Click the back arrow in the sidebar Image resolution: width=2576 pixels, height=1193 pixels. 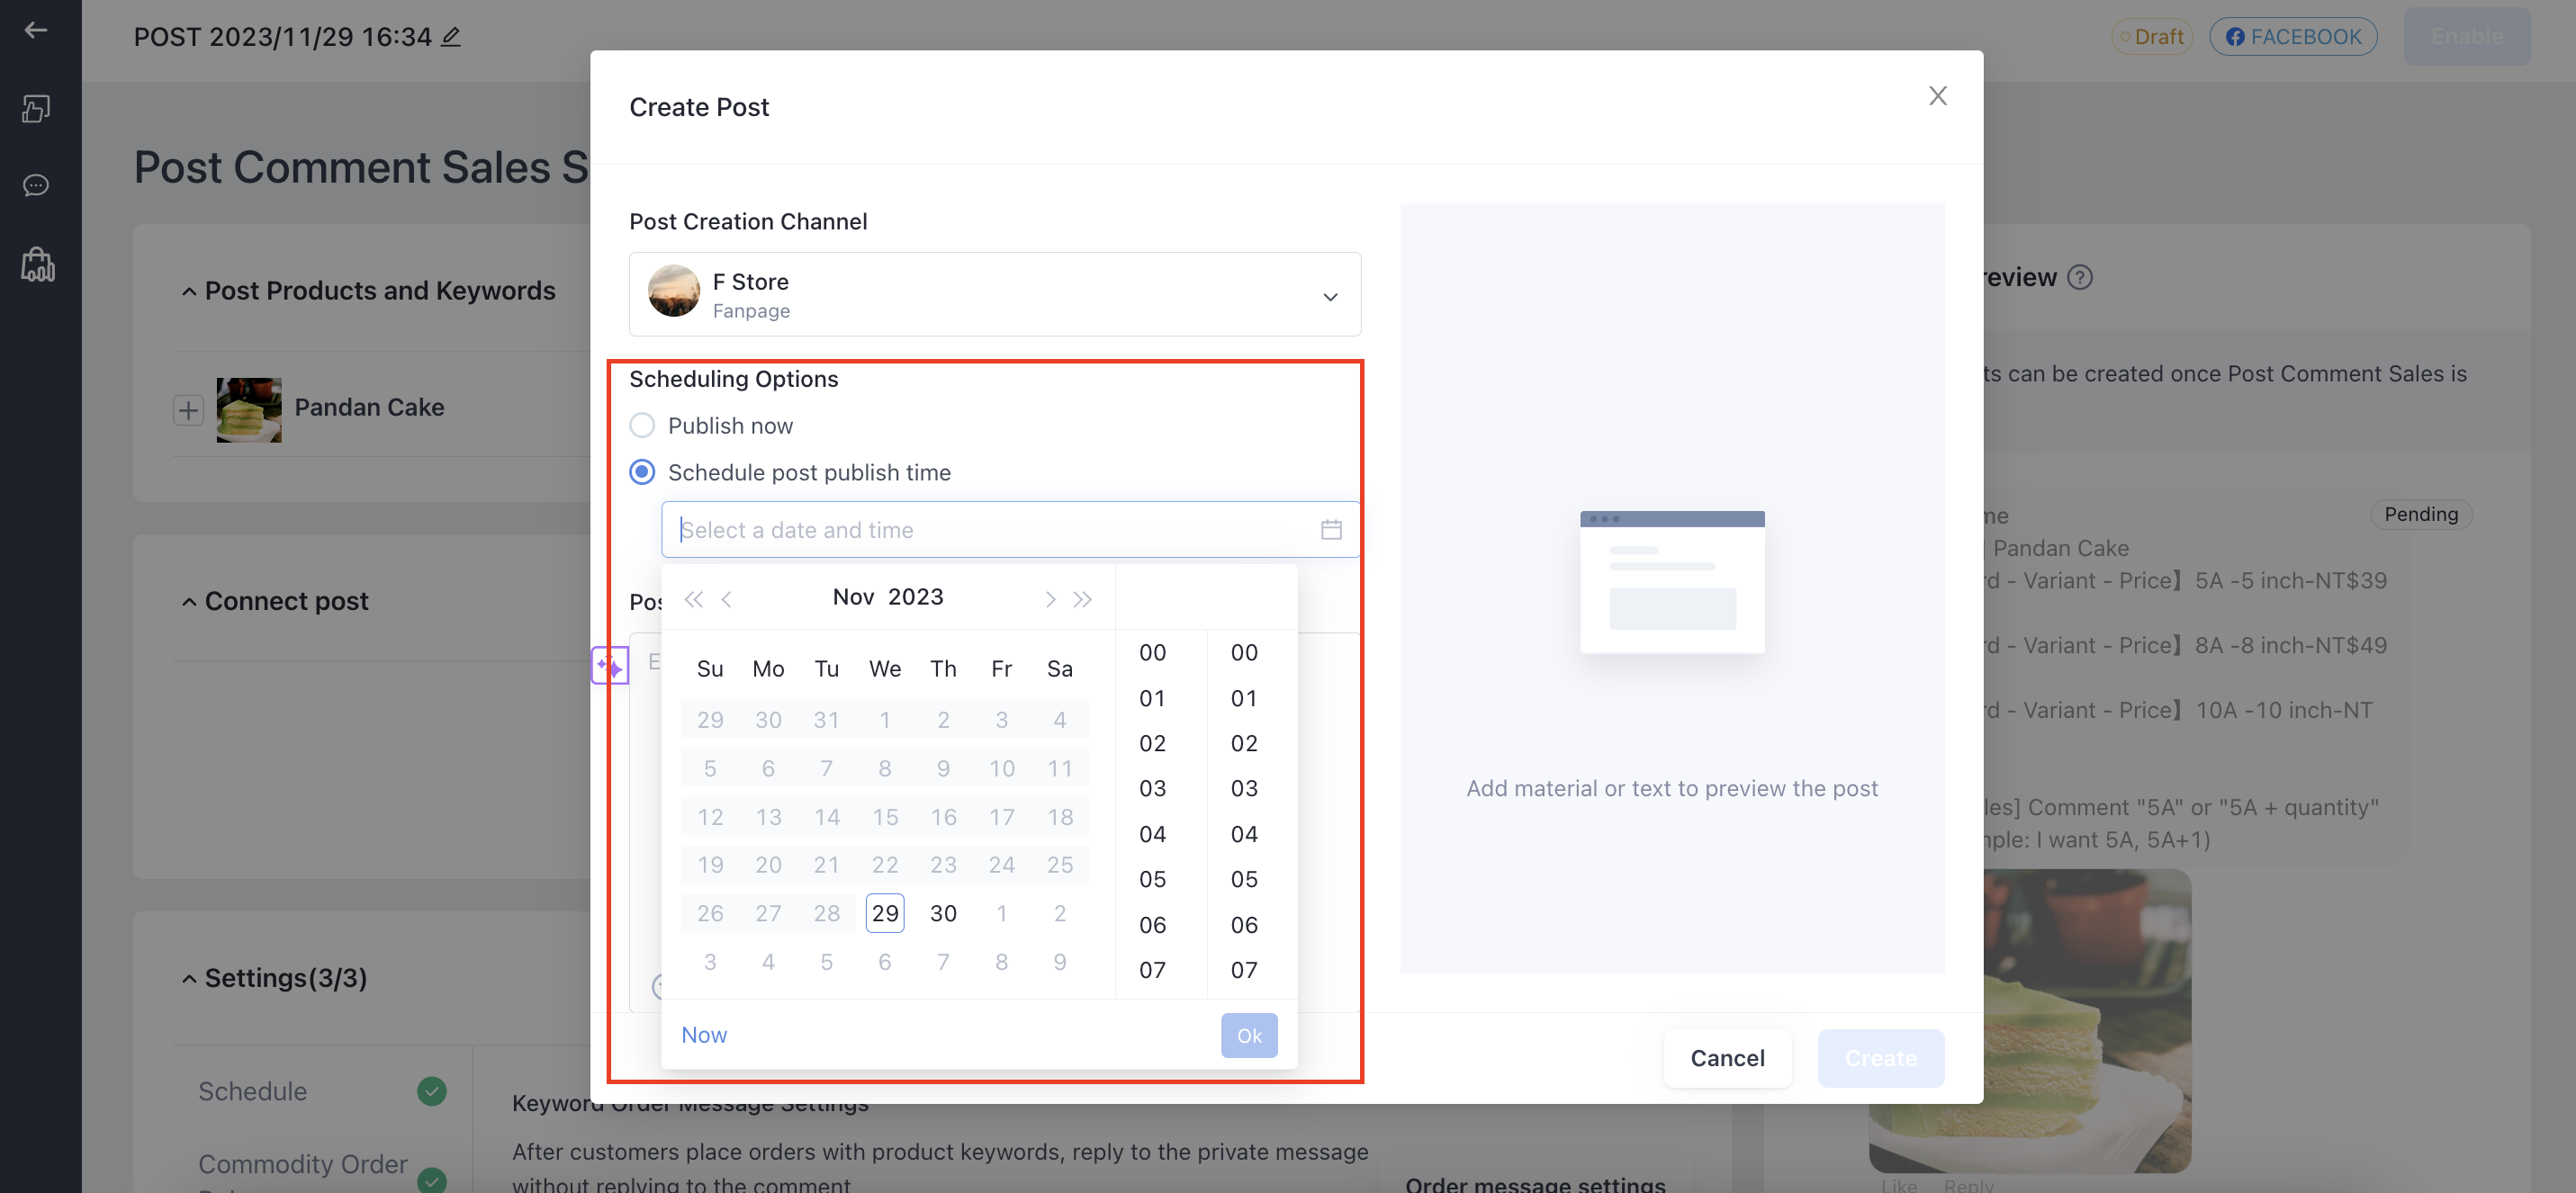tap(36, 30)
